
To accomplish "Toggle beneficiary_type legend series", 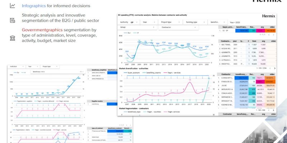I will click(132, 112).
